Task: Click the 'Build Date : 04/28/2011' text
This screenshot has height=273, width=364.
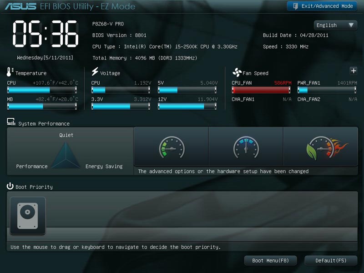Action: point(295,35)
